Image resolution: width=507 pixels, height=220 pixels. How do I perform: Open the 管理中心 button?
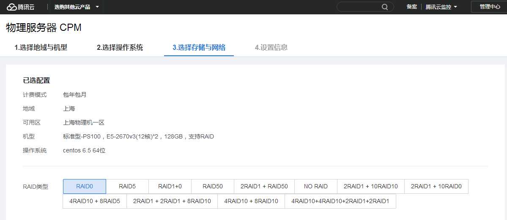490,7
